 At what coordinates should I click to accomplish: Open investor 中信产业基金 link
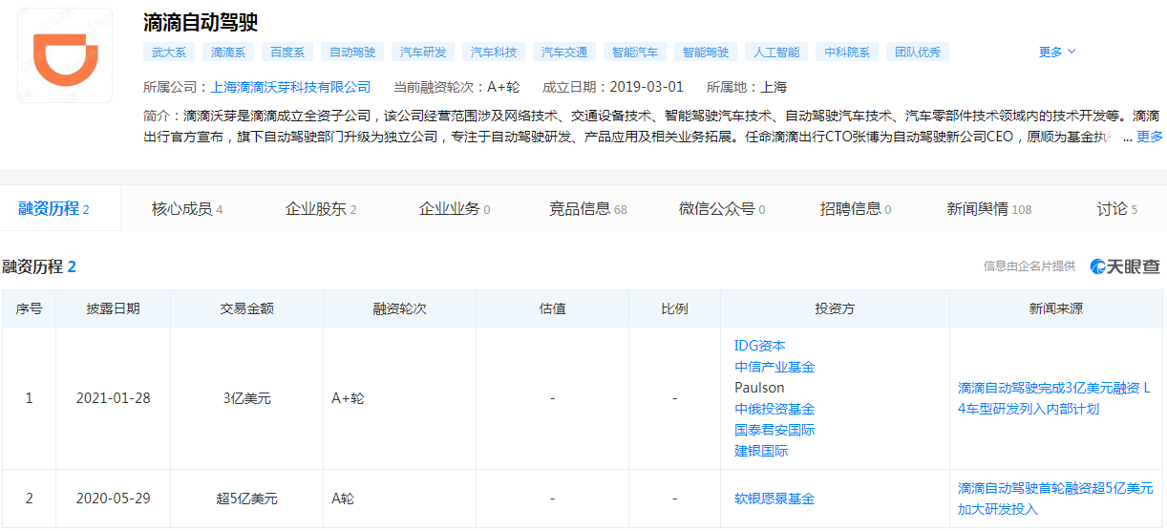(774, 367)
